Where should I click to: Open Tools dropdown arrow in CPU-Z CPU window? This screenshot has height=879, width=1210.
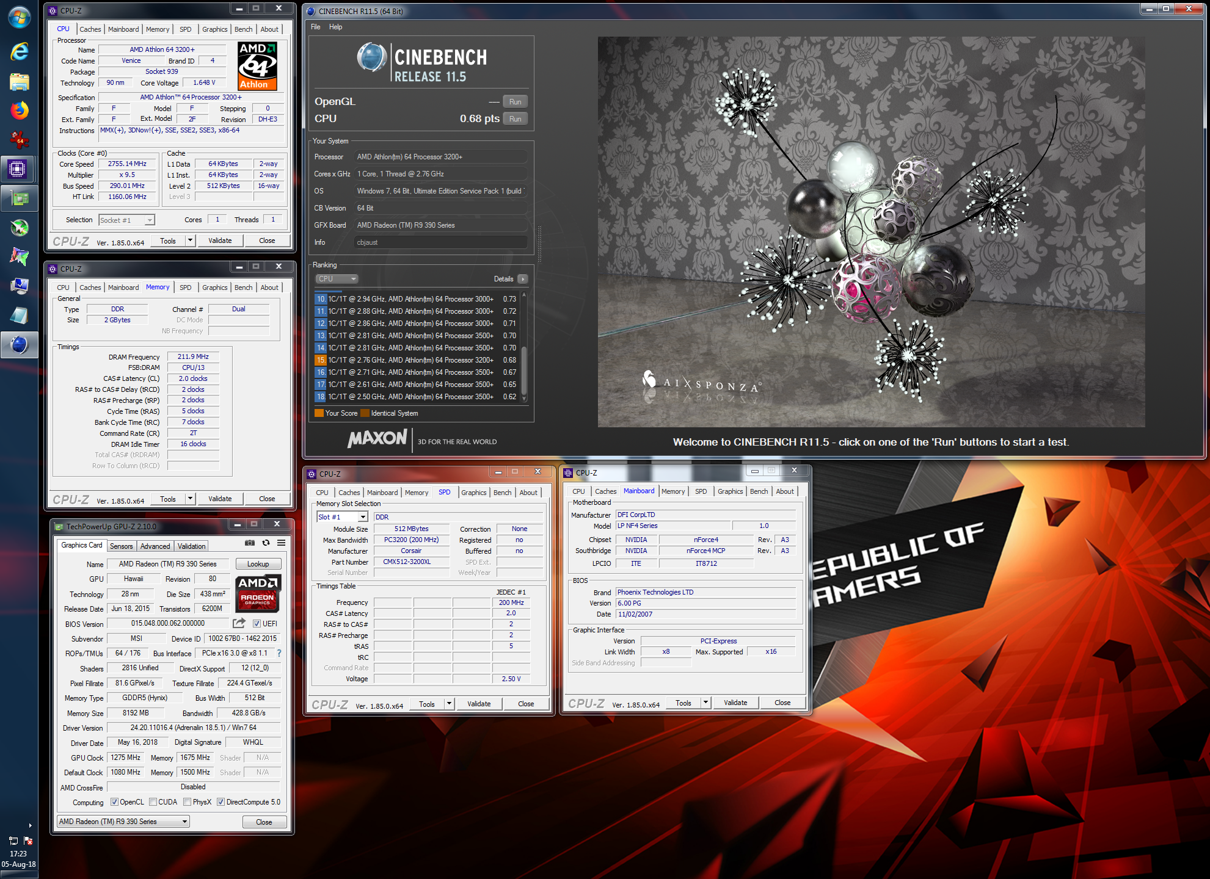[190, 241]
